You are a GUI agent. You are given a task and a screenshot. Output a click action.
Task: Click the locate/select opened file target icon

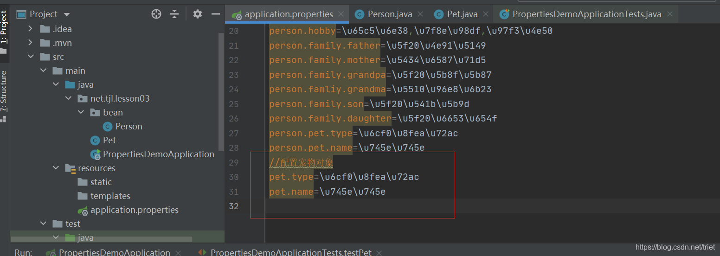(156, 14)
